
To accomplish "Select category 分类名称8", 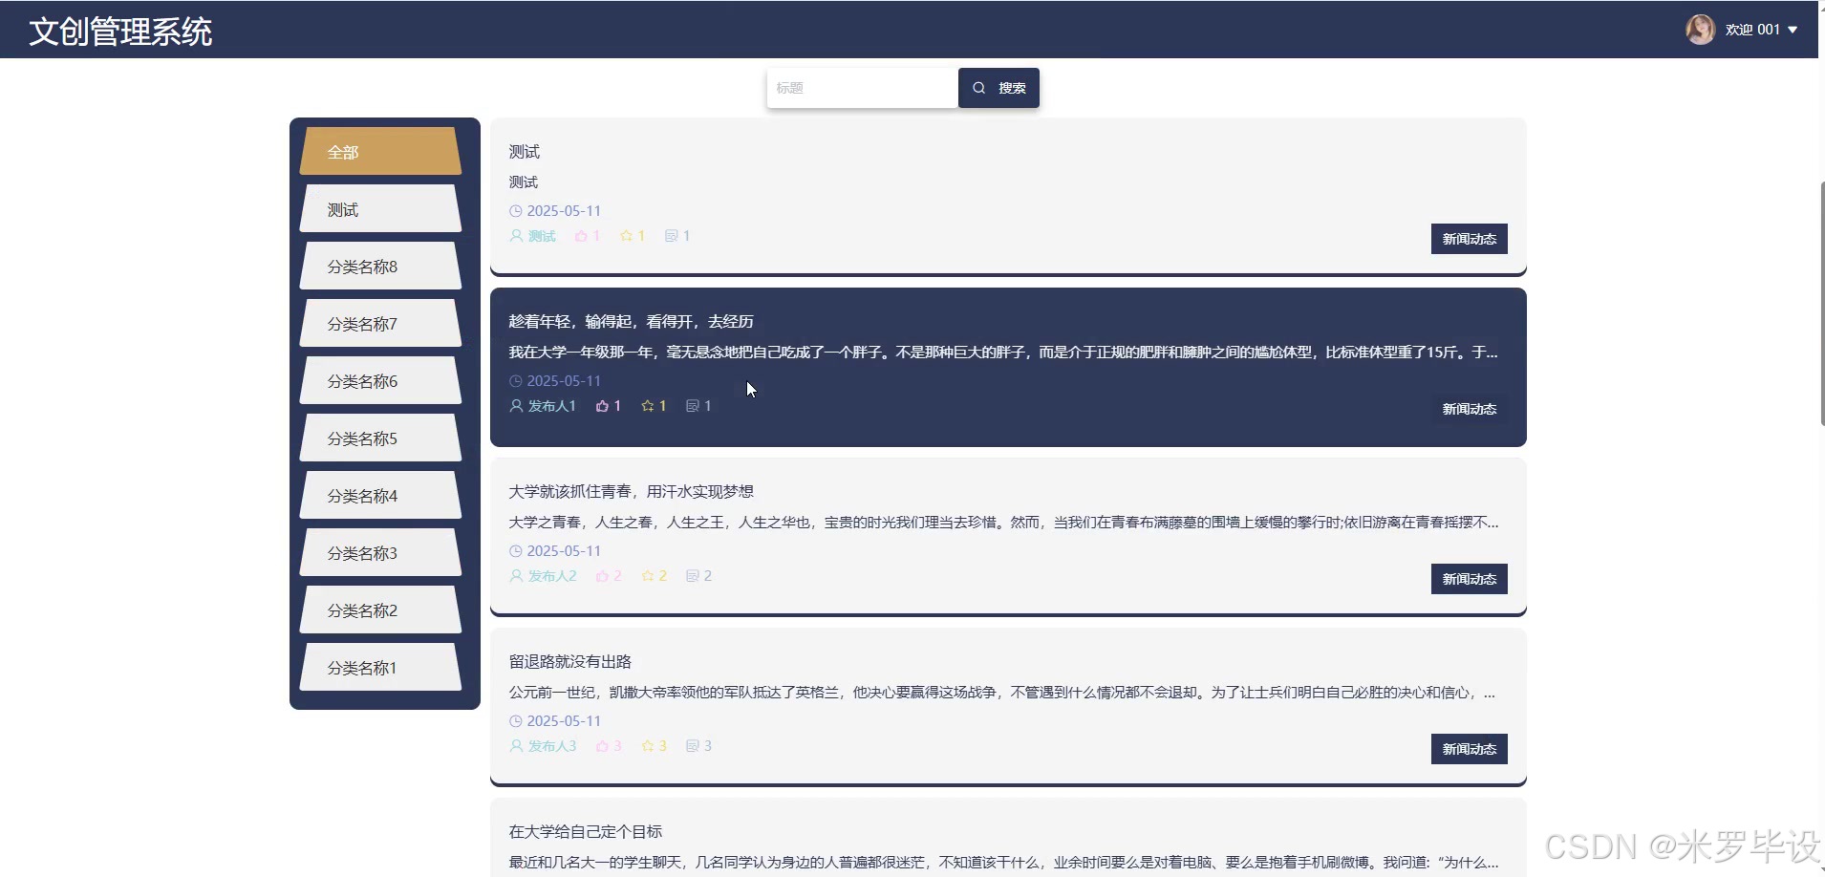I will pos(380,266).
